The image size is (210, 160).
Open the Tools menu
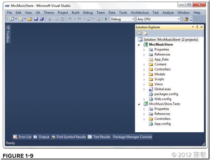[123, 13]
